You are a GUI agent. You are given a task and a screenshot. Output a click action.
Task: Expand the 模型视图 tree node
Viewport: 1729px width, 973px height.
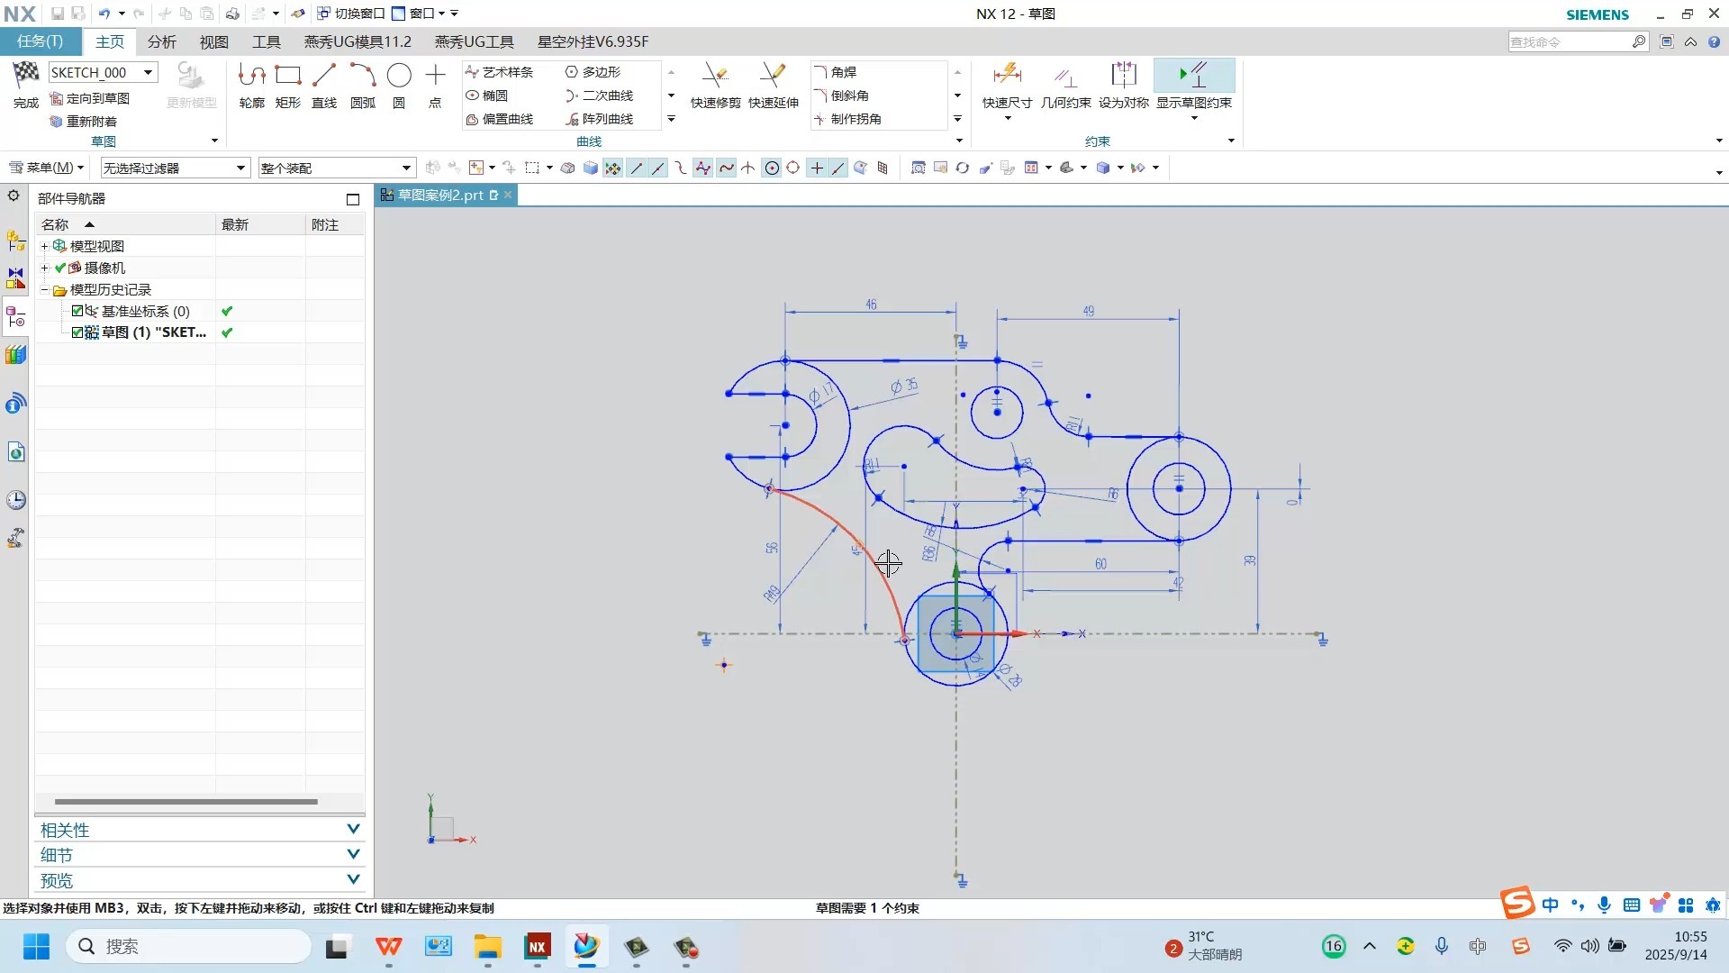[x=44, y=246]
